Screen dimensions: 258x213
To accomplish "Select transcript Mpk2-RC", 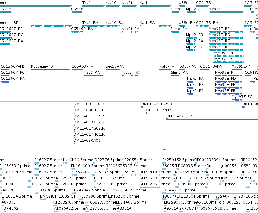I will [190, 50].
